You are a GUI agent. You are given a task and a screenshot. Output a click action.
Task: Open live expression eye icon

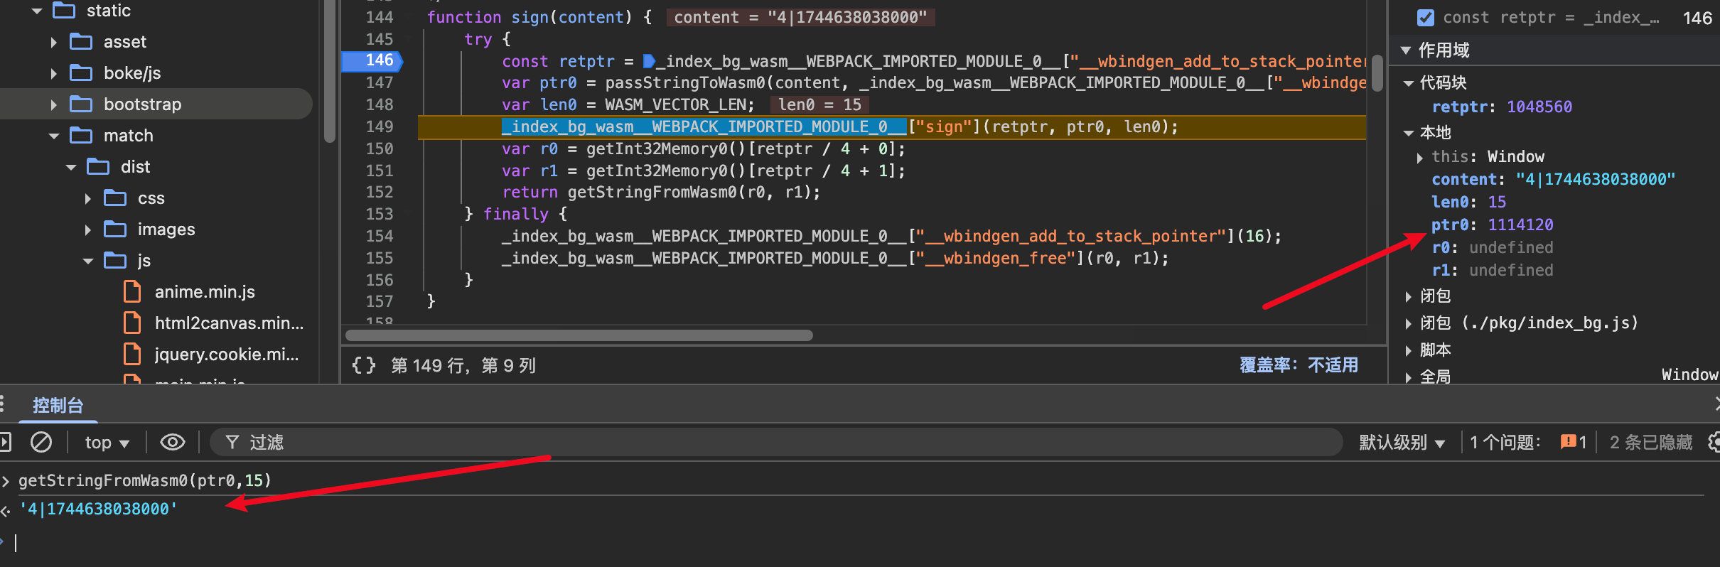click(172, 443)
